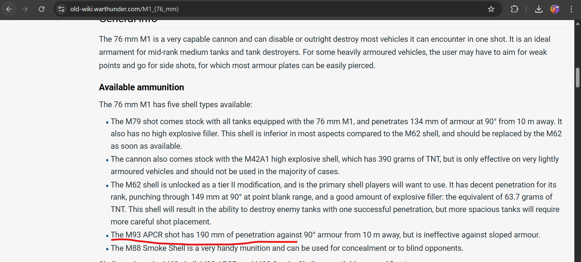Click the "five shell types available" sentence
Image resolution: width=581 pixels, height=262 pixels.
[175, 104]
